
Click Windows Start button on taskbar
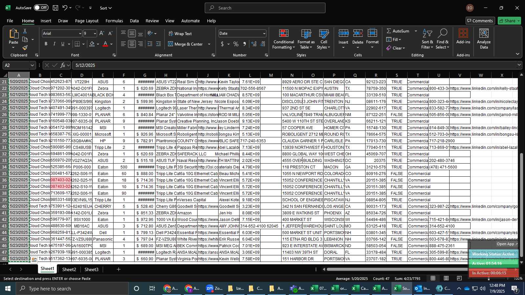tap(8, 288)
